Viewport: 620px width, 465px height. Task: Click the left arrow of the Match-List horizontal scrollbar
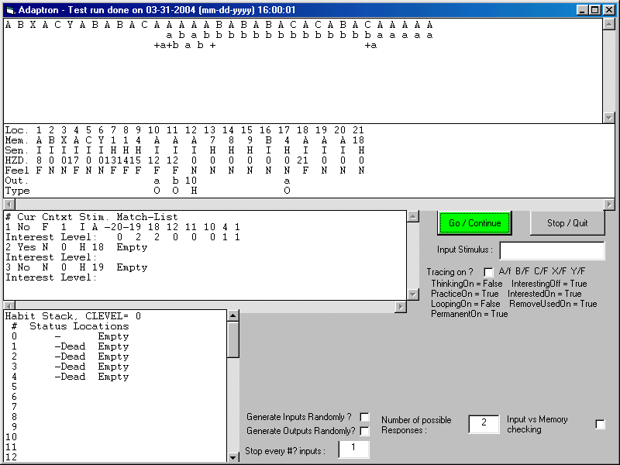[x=9, y=306]
